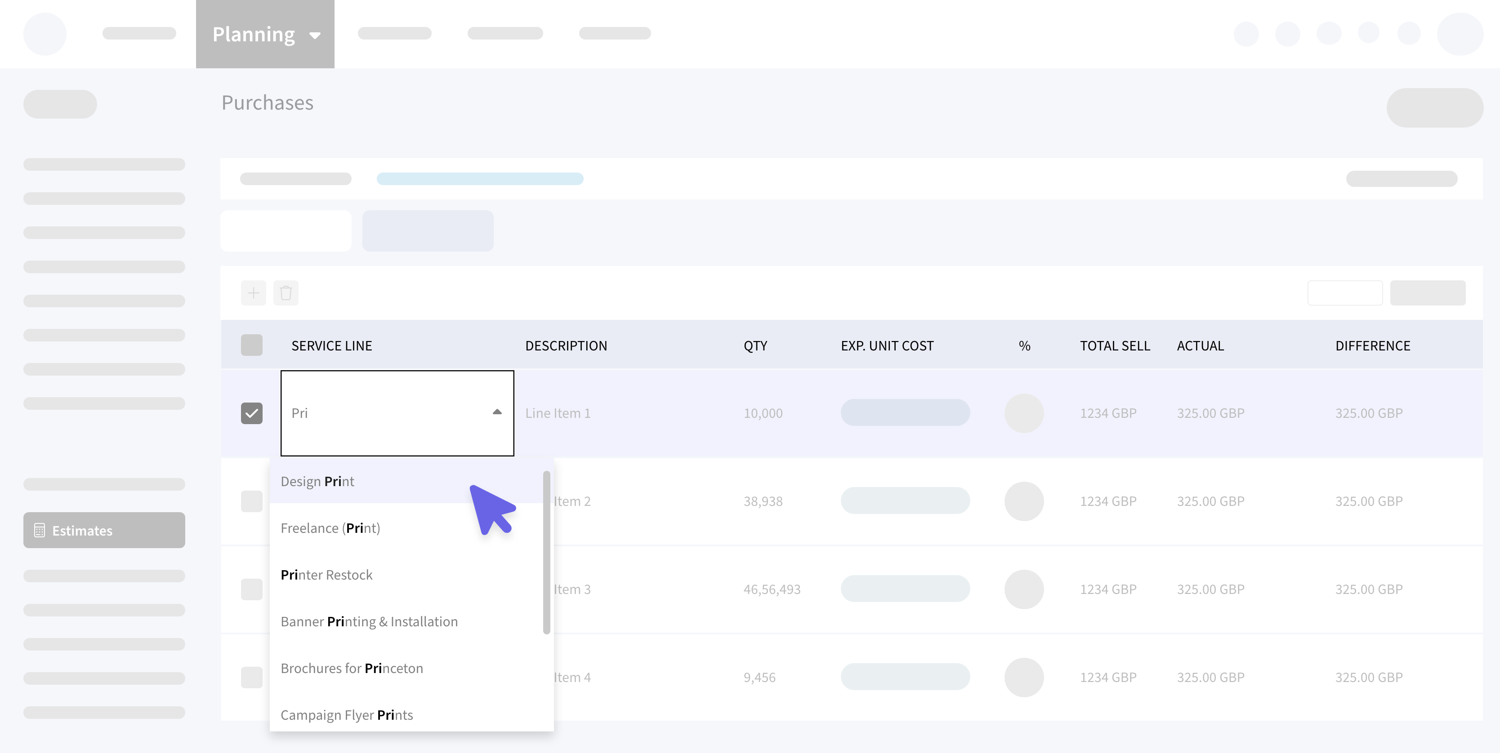Click the round percent indicator in Line Item 1 row

1024,413
